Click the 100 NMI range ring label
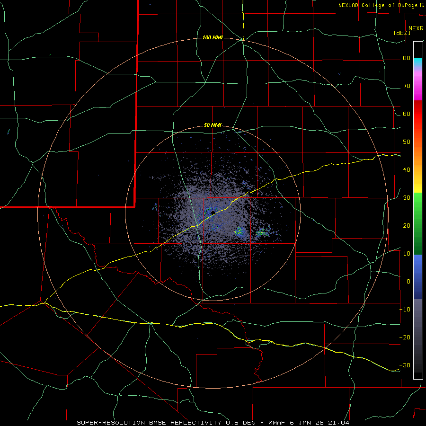 (x=213, y=37)
